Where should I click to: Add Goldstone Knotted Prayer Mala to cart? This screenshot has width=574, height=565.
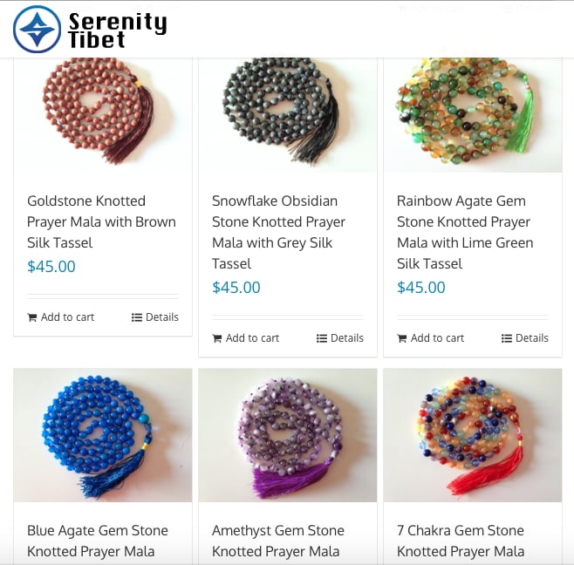(61, 317)
